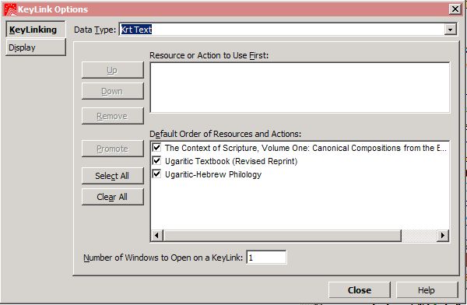Select Ugaritic-Hebrew Philology list entry
This screenshot has height=305, width=467.
point(213,174)
